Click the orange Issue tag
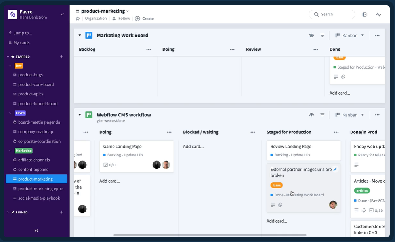 coord(277,185)
